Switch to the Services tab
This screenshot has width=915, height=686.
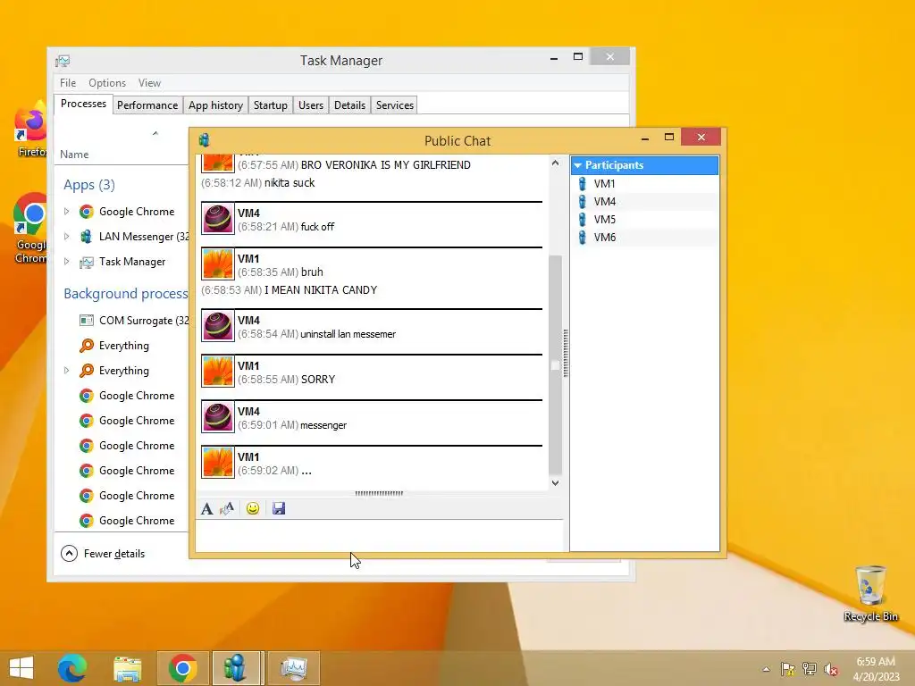tap(394, 105)
